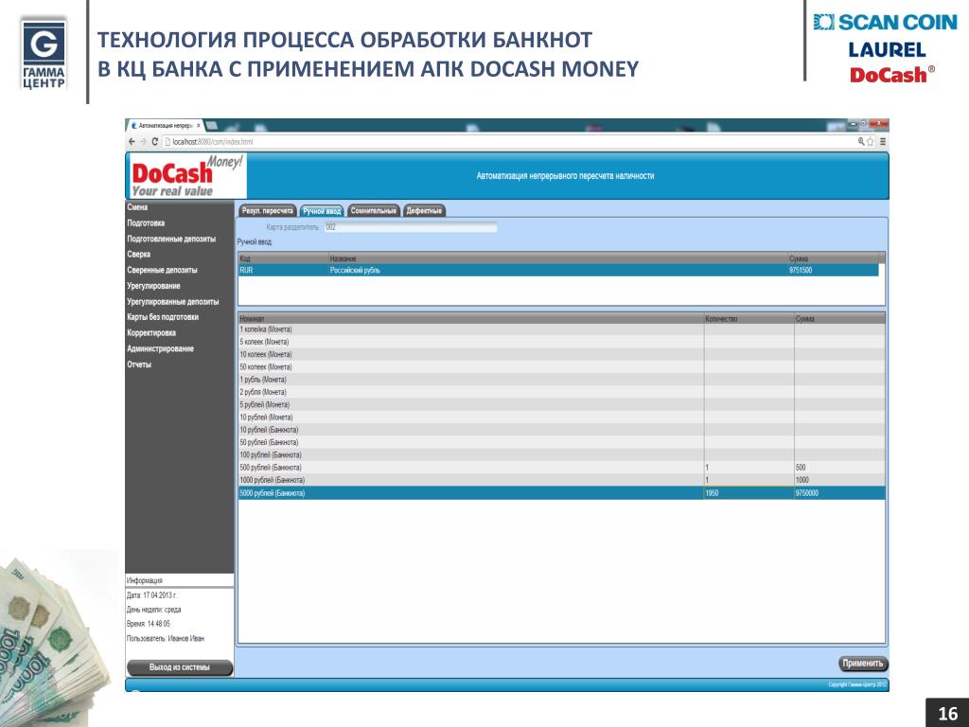
Task: Click the "Количество" column header
Action: point(749,318)
